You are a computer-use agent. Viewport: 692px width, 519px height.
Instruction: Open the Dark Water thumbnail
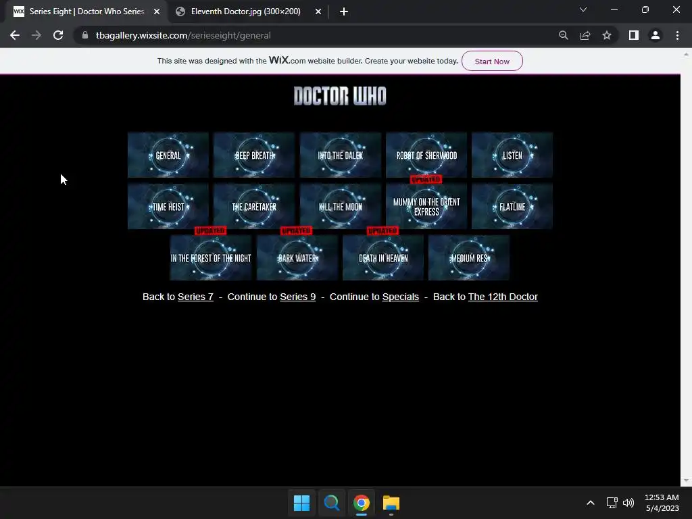click(297, 257)
